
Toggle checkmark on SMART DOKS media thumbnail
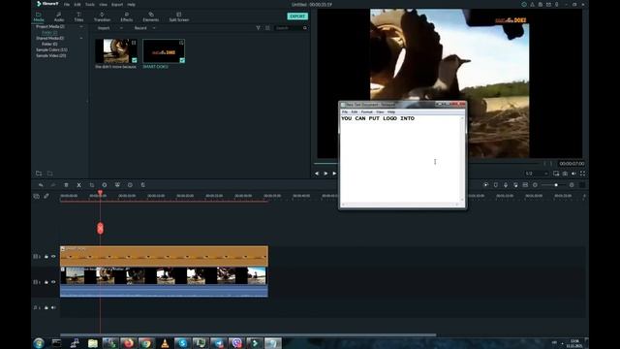(x=182, y=60)
